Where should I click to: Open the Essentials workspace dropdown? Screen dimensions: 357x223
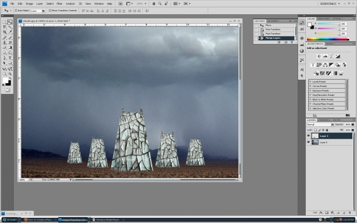330,4
